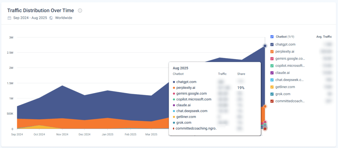Viewport: 338px width, 148px height.
Task: Uncheck the perplexity.ai legend checkbox
Action: click(x=272, y=51)
